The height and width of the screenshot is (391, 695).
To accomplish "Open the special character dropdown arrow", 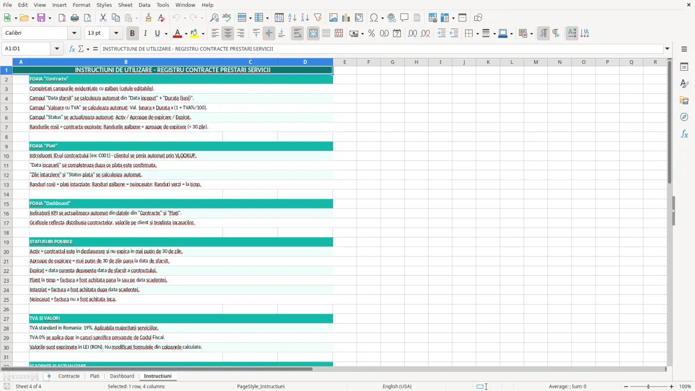I will click(x=382, y=18).
